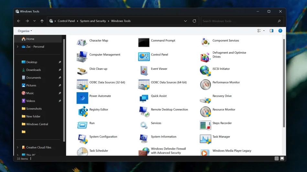
Task: Open the iSCSI Initiator icon
Action: coord(205,70)
